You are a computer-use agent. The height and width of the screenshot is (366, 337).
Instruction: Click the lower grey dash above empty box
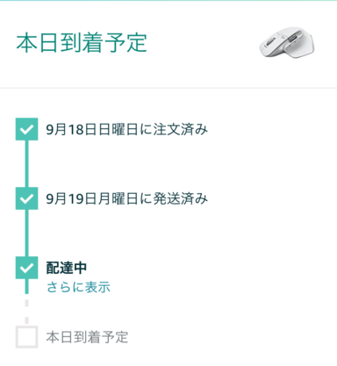pos(26,320)
